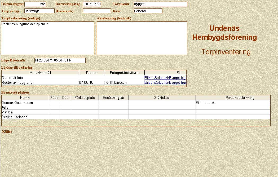Click the Torpnamn field containing Bygget
This screenshot has height=177, width=278.
[160, 4]
